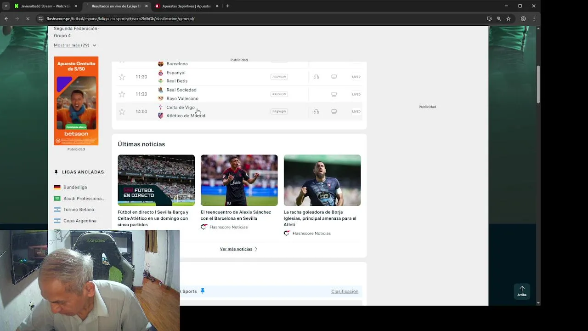
Task: Click the page vertical scrollbar thumb
Action: point(538,85)
